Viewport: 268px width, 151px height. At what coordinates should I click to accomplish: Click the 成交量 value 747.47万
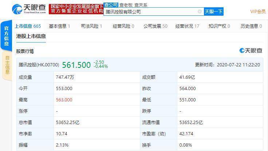65,77
